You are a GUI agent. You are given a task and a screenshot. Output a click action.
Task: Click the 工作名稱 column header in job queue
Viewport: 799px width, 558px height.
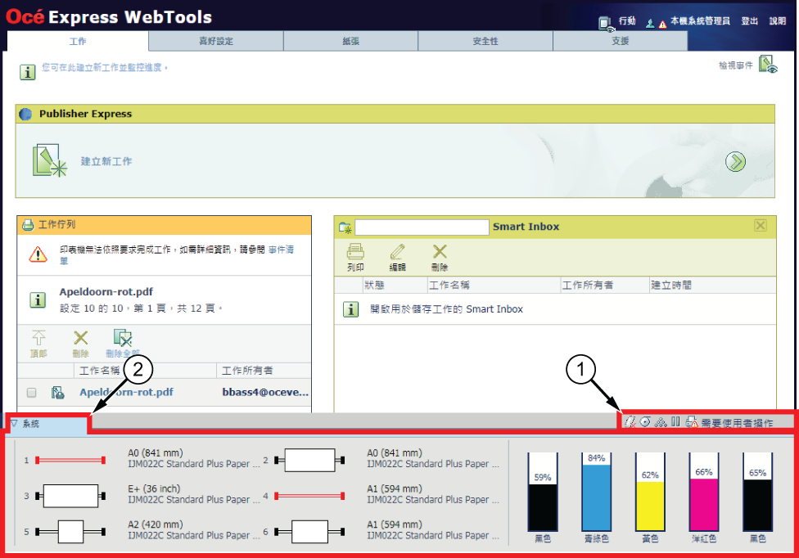point(145,371)
